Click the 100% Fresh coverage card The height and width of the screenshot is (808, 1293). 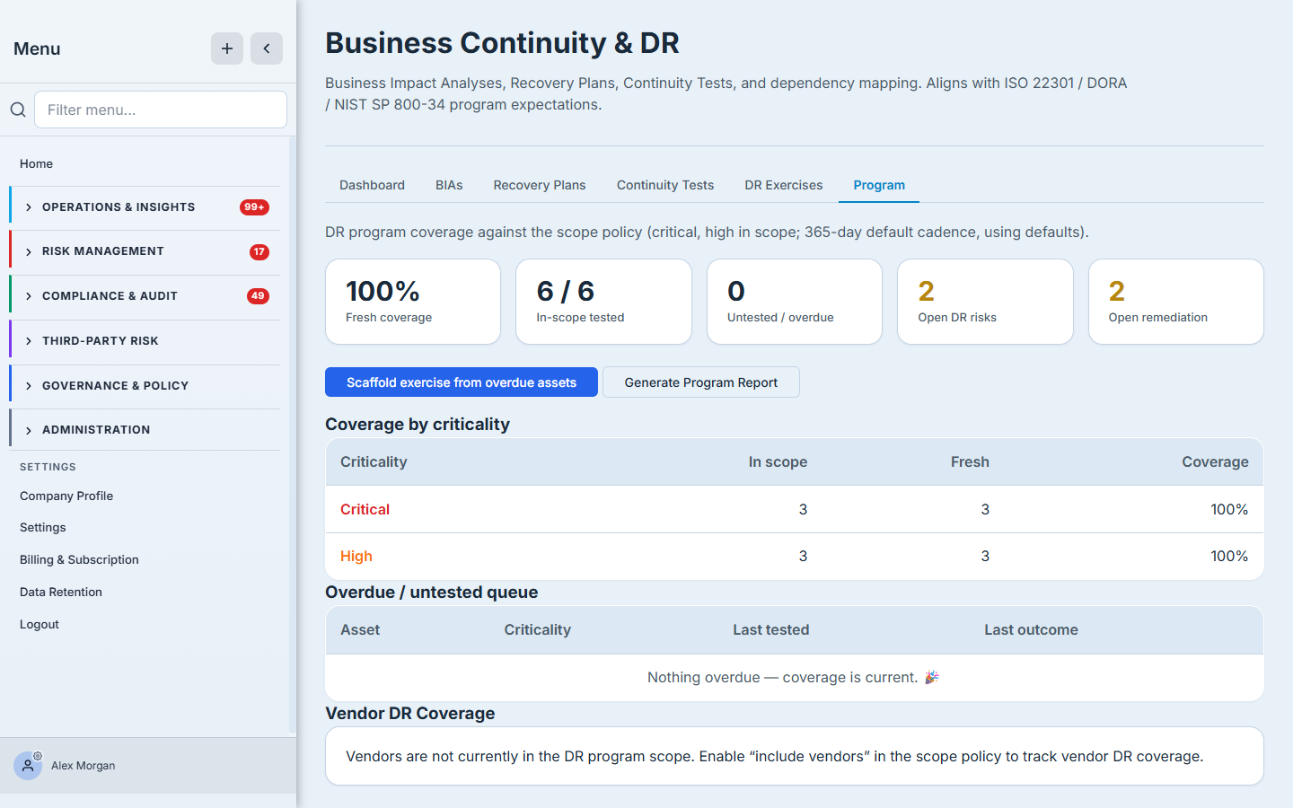point(413,302)
